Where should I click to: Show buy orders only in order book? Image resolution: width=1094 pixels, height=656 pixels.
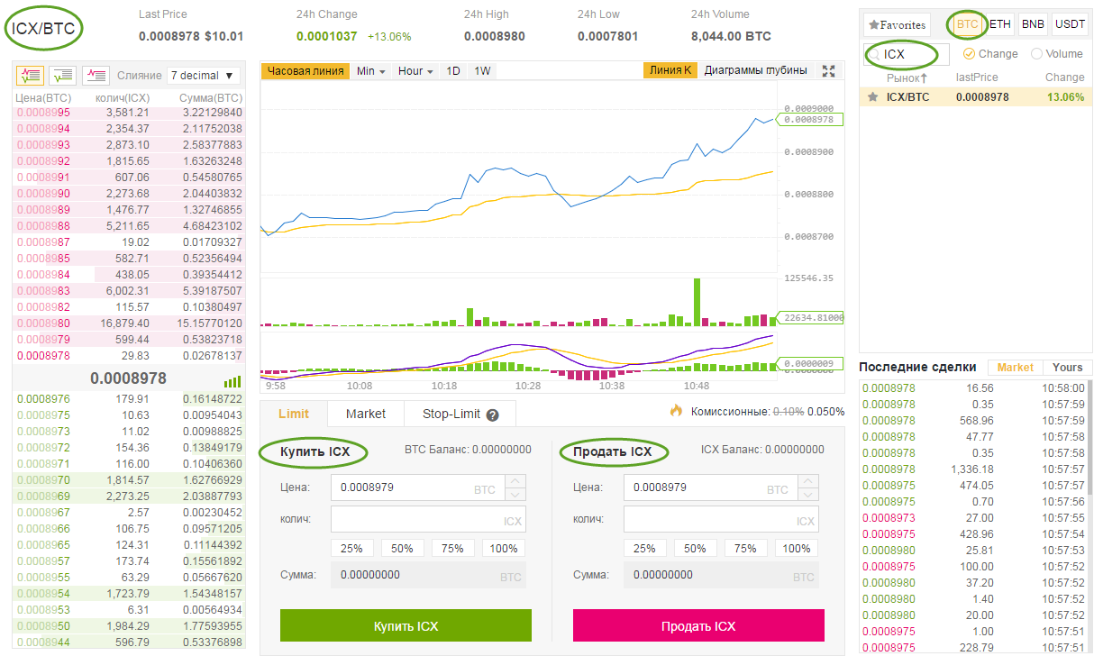(62, 76)
